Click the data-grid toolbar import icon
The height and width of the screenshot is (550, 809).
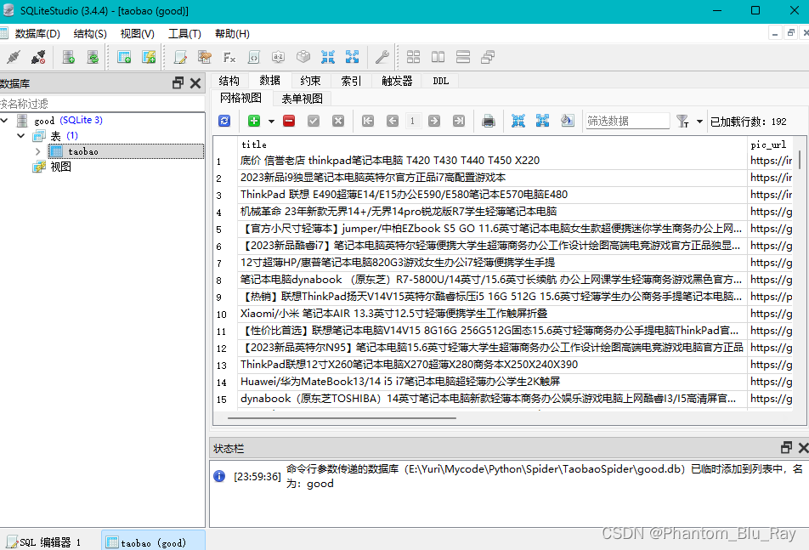click(x=518, y=121)
